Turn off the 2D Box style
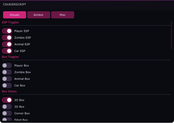 tap(7, 100)
